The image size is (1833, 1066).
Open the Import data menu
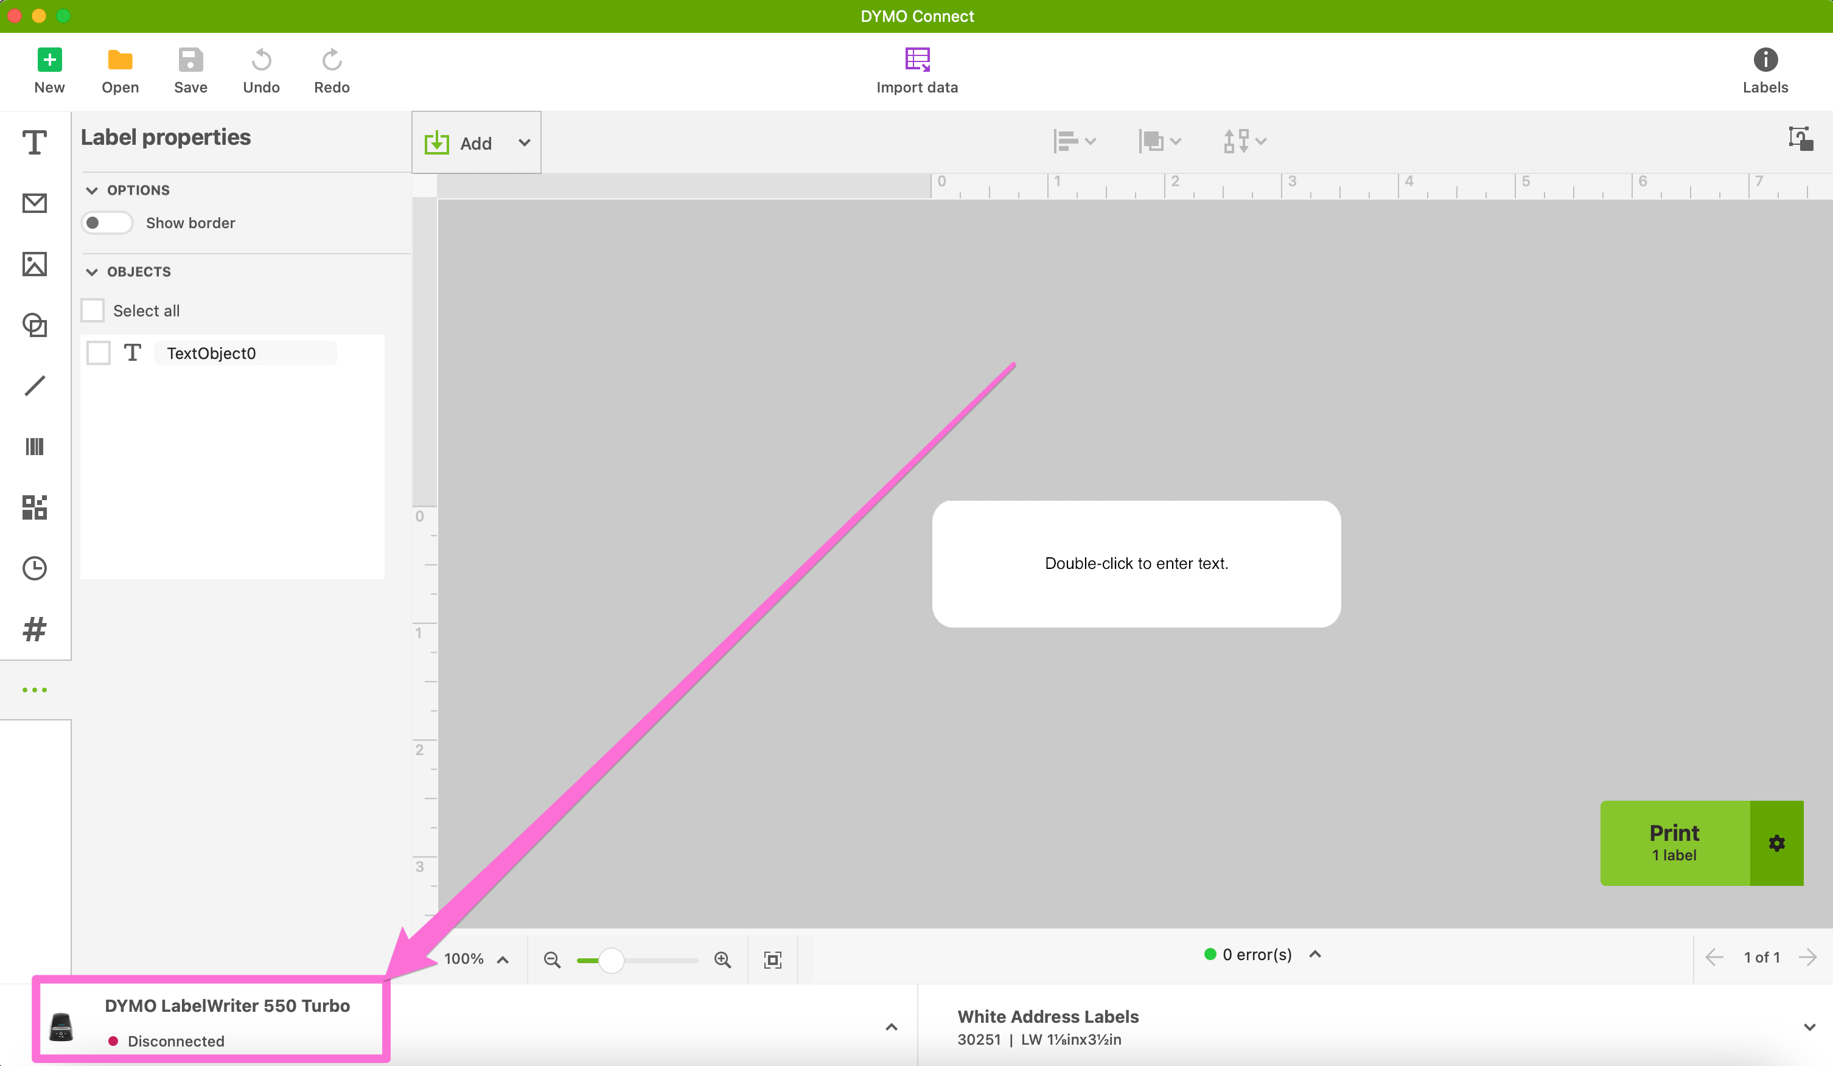coord(916,71)
